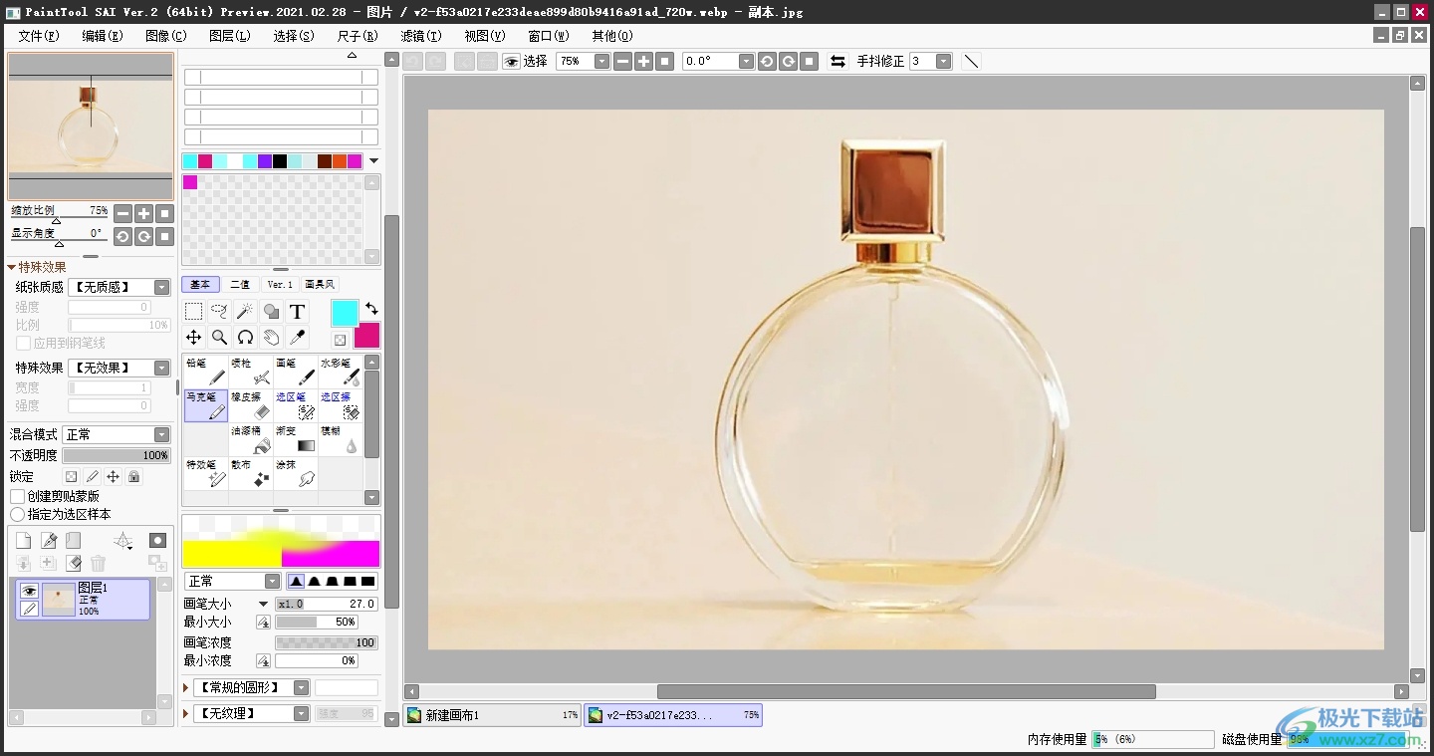Select the lasso selection tool

click(219, 312)
